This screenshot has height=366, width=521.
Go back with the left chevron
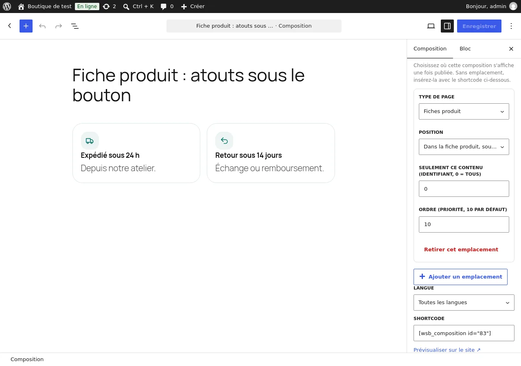point(10,26)
